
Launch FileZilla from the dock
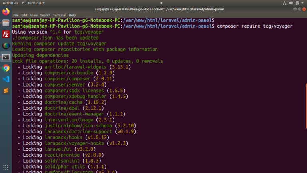pyautogui.click(x=6, y=34)
